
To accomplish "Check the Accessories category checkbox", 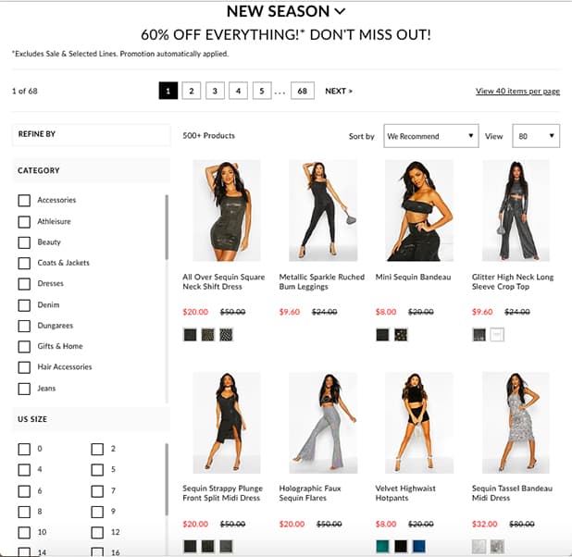I will 24,200.
